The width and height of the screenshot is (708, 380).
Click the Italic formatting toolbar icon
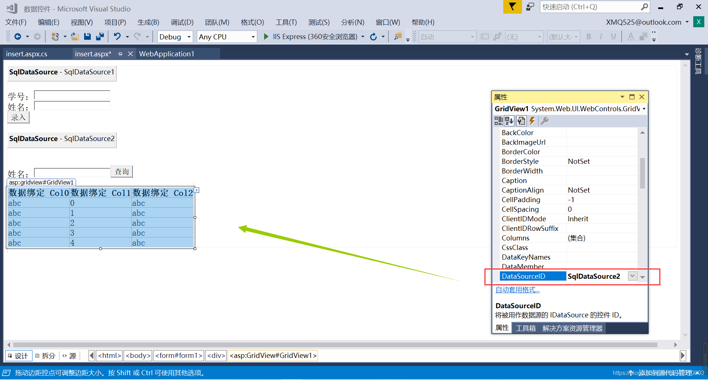coord(601,36)
